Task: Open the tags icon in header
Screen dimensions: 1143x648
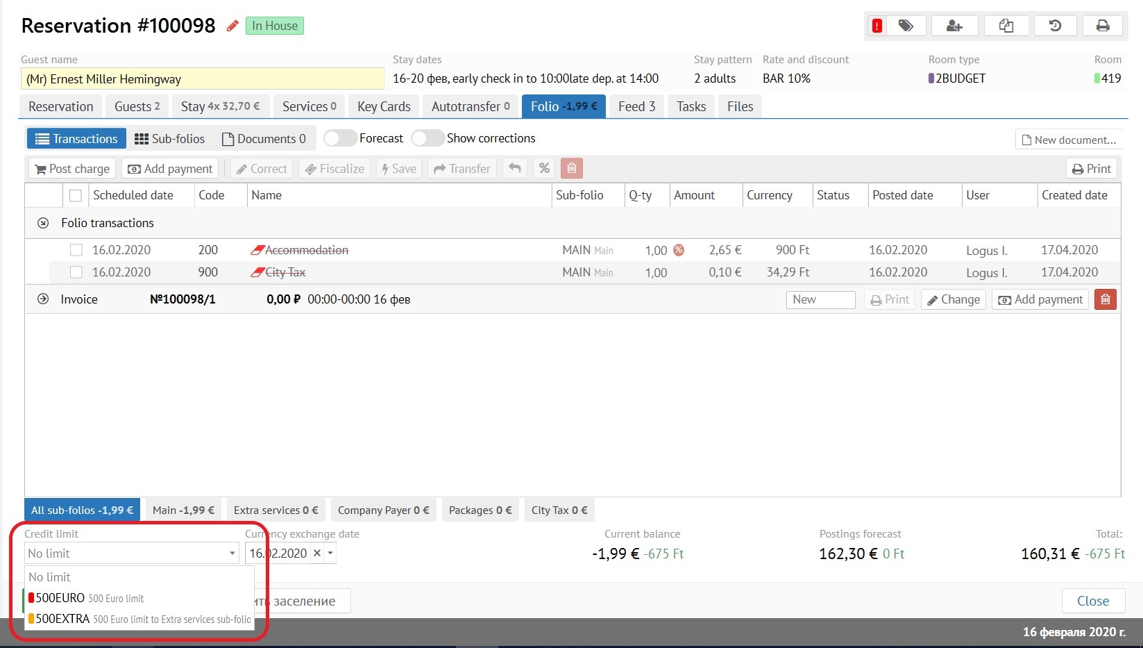Action: click(x=906, y=26)
